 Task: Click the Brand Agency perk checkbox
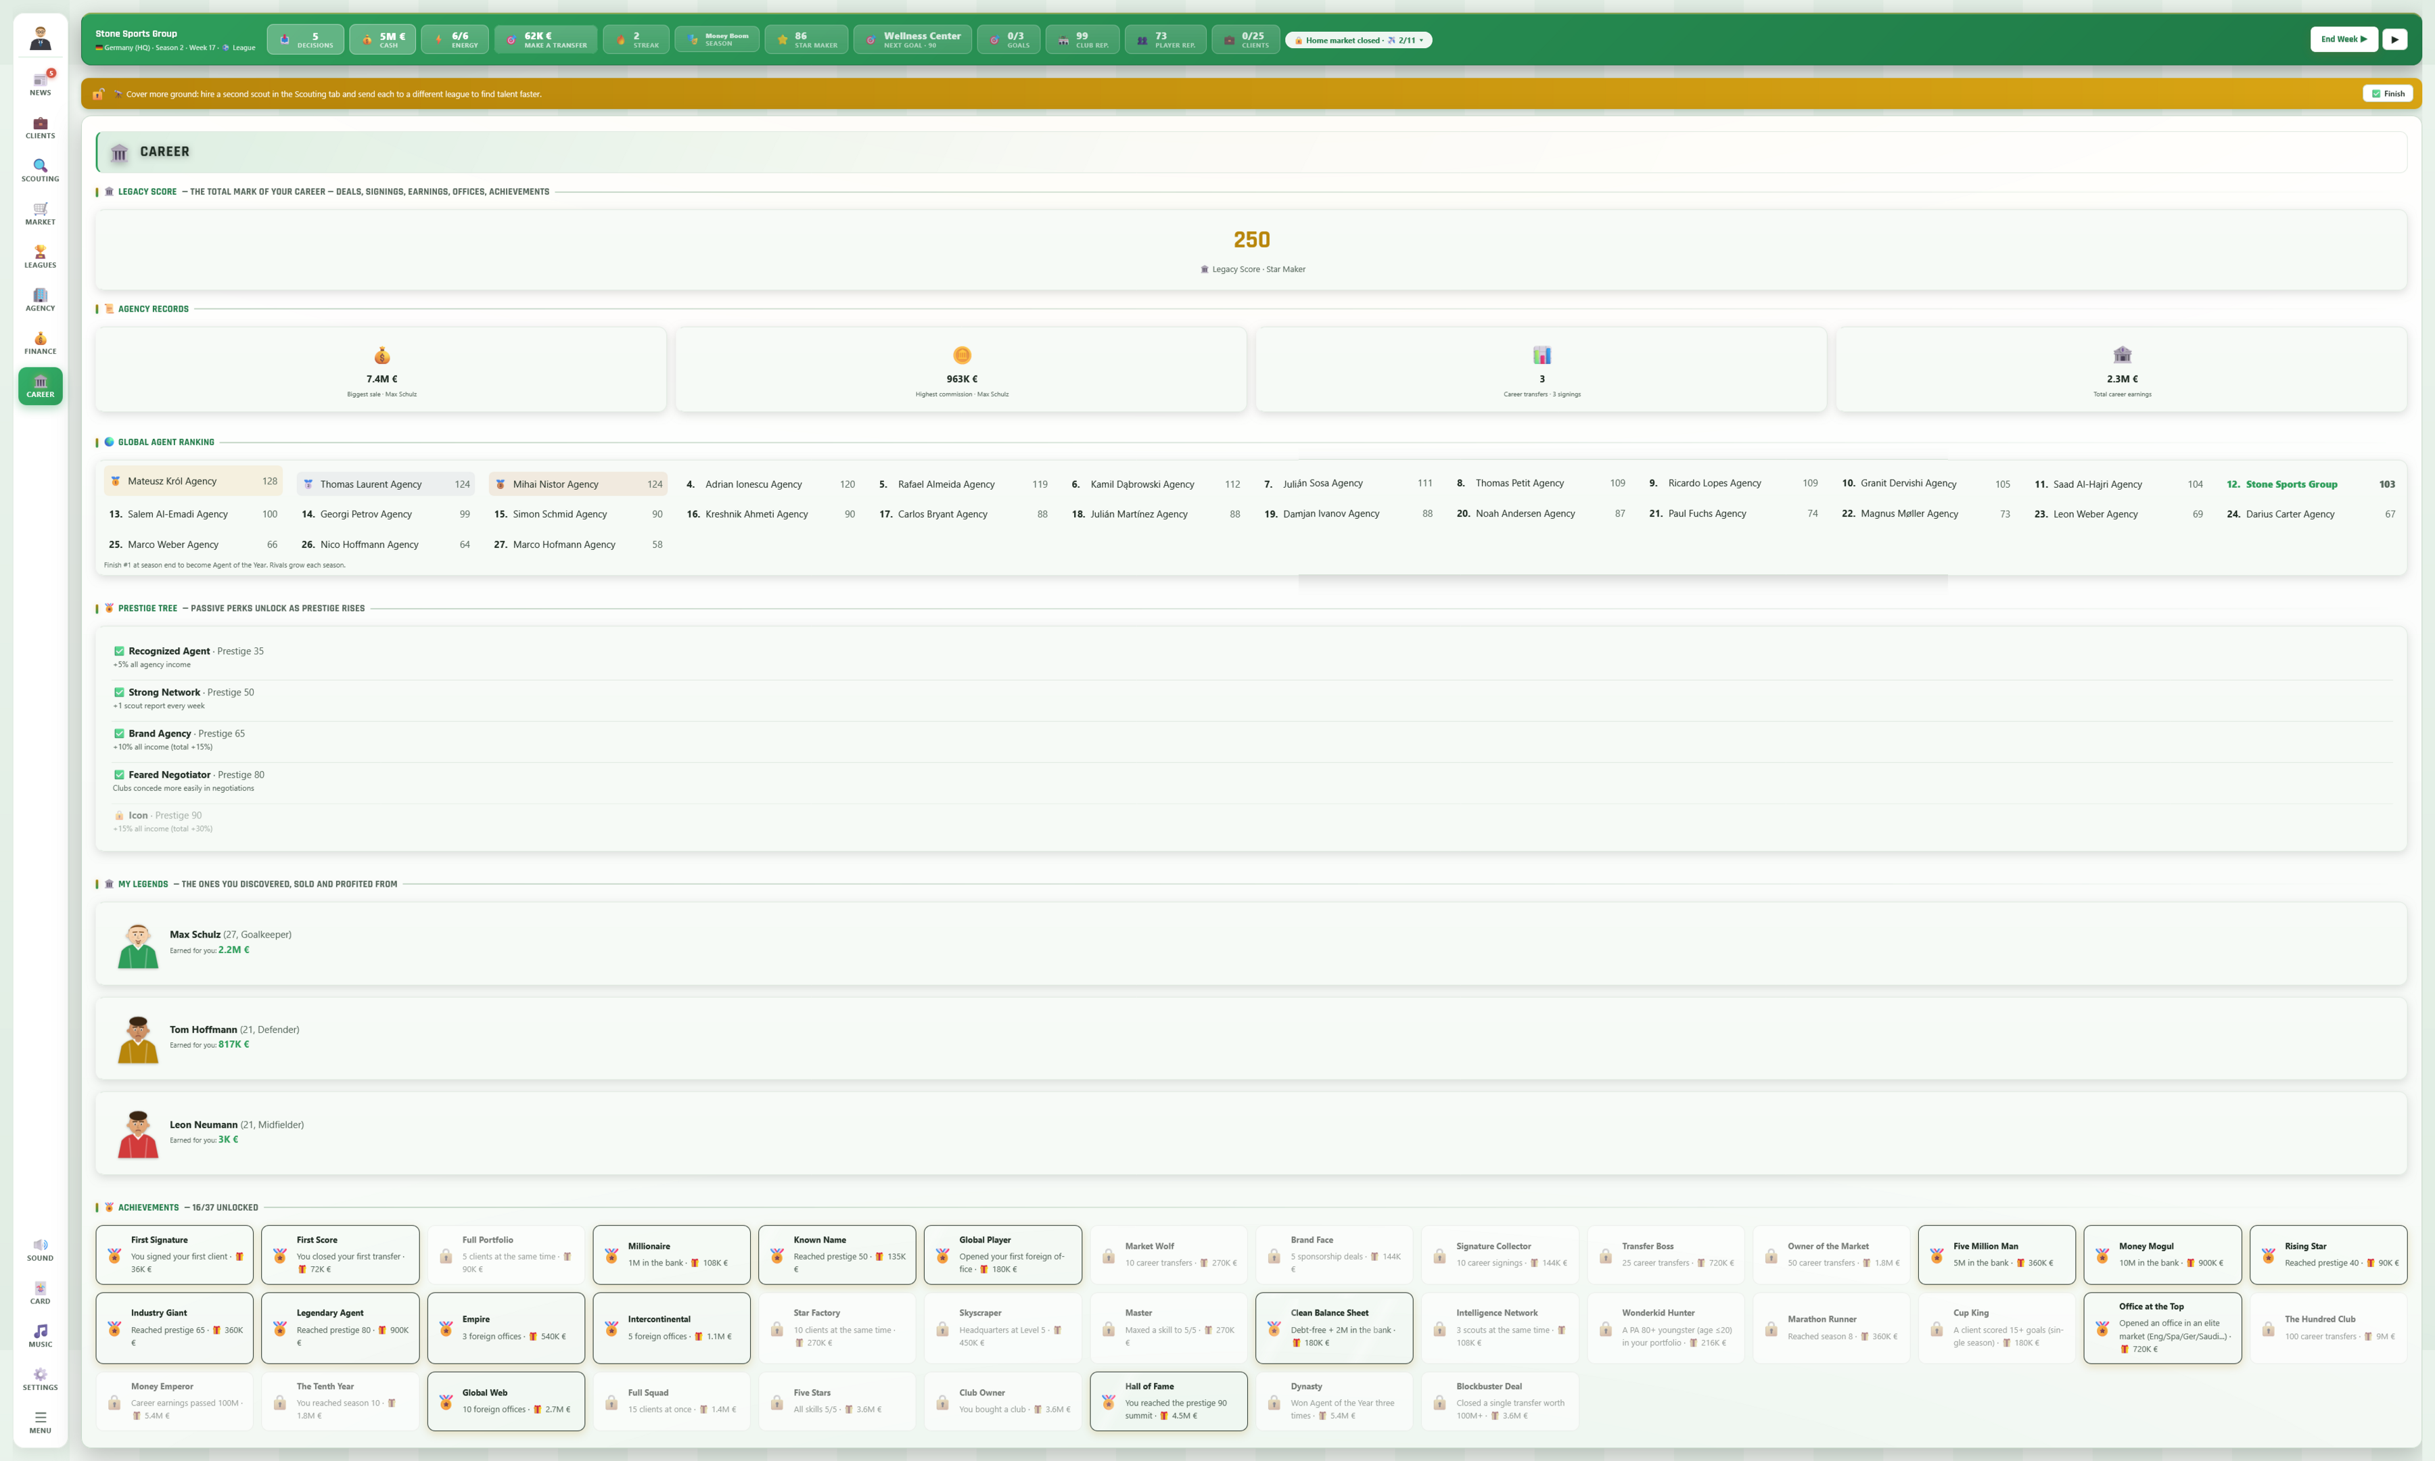pos(119,733)
